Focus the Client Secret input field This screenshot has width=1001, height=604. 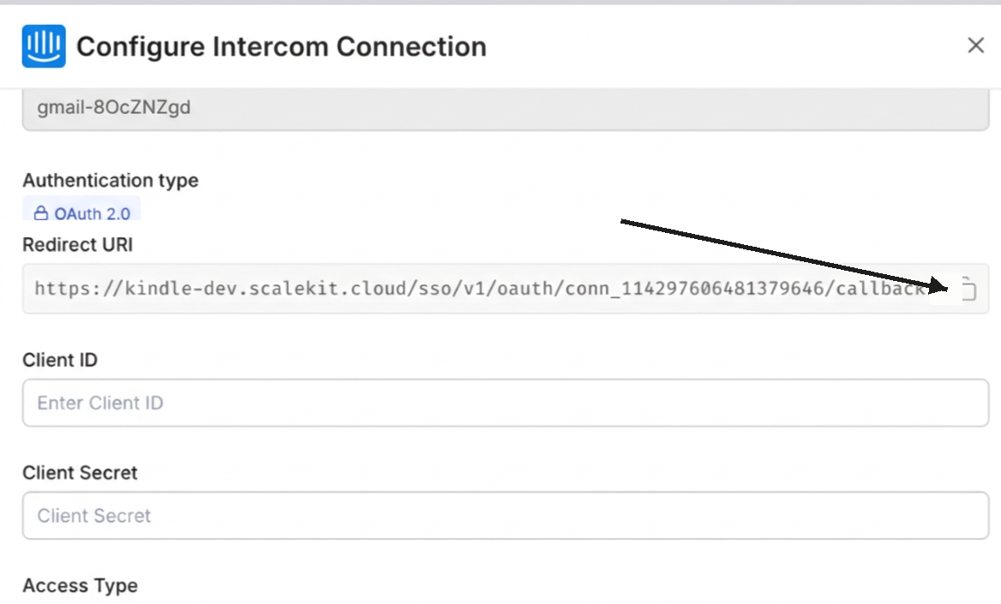(x=506, y=516)
